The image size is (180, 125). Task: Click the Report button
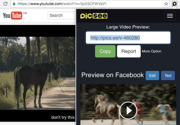point(129,51)
